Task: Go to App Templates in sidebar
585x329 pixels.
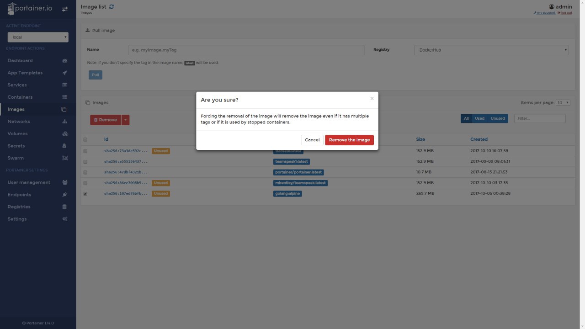Action: point(25,73)
